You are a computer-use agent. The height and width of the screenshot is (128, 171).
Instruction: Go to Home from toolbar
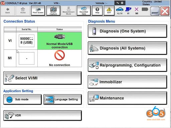pyautogui.click(x=23, y=11)
